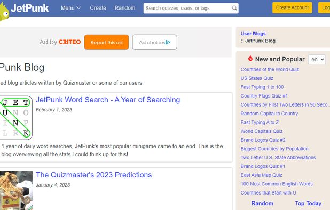Click the JetPunk Blog breadcrumb text
The height and width of the screenshot is (210, 330).
tap(260, 41)
